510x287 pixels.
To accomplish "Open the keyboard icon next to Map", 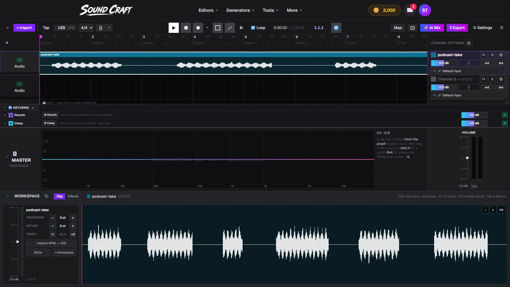I will 412,28.
